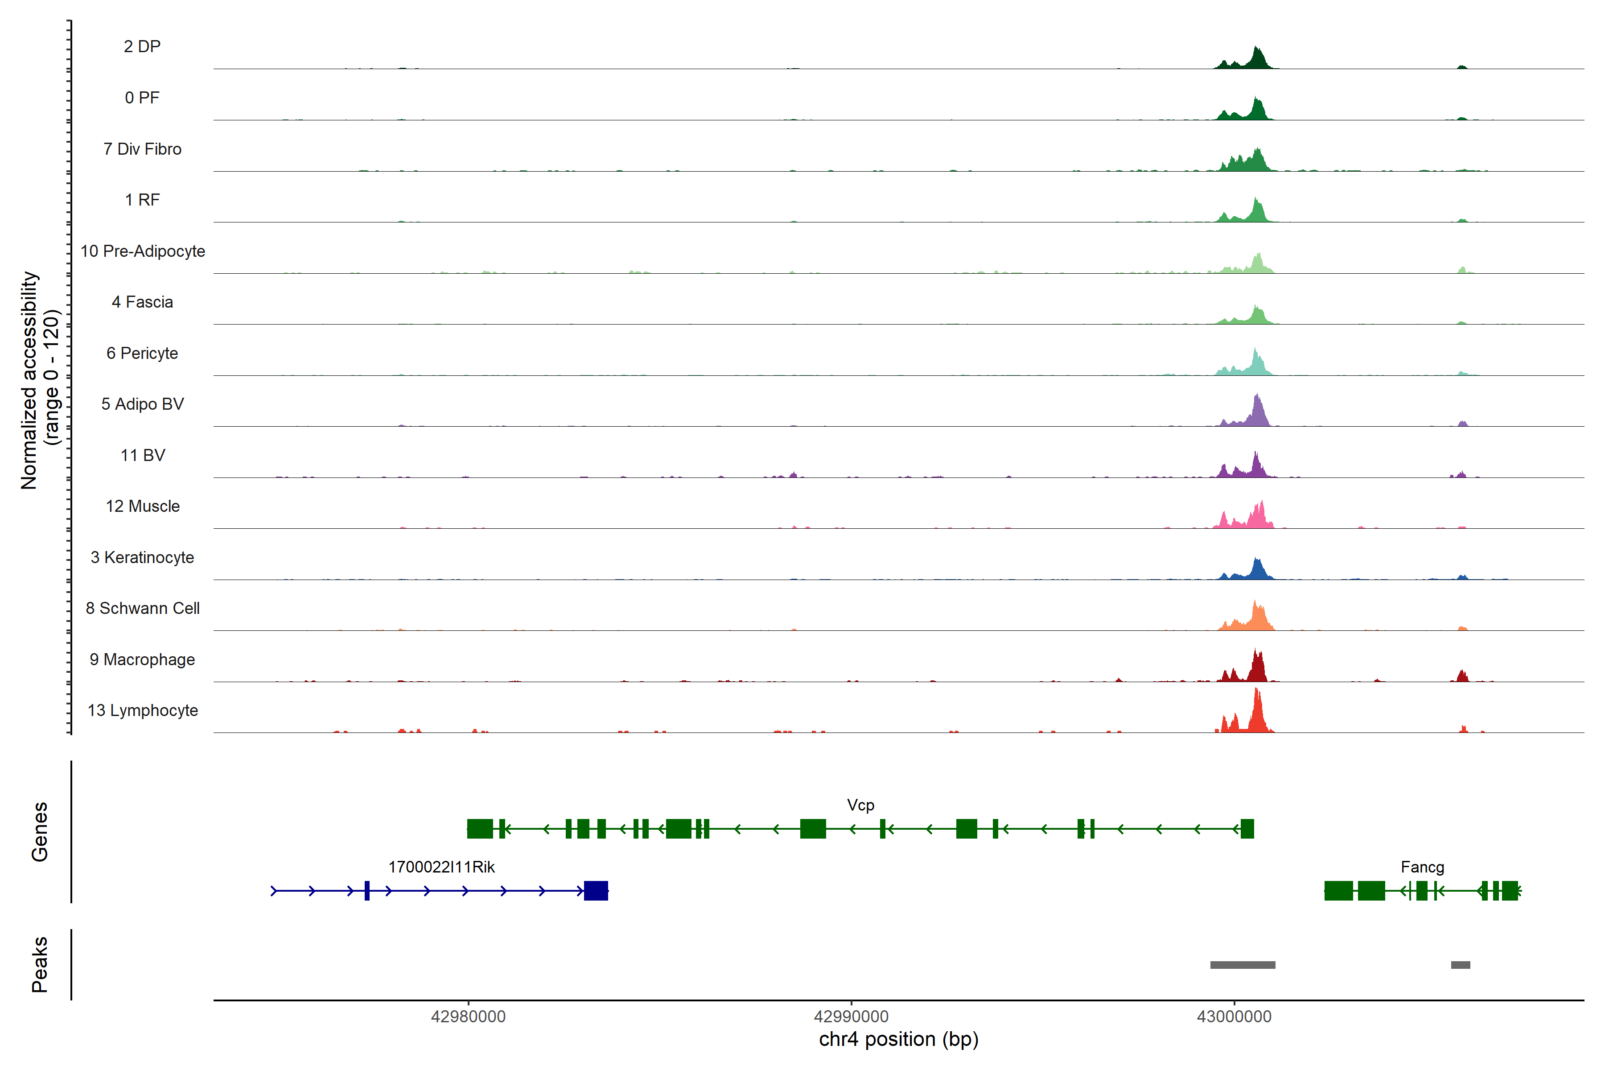Click the 42990000 axis tick label
The height and width of the screenshot is (1070, 1605).
[851, 1017]
